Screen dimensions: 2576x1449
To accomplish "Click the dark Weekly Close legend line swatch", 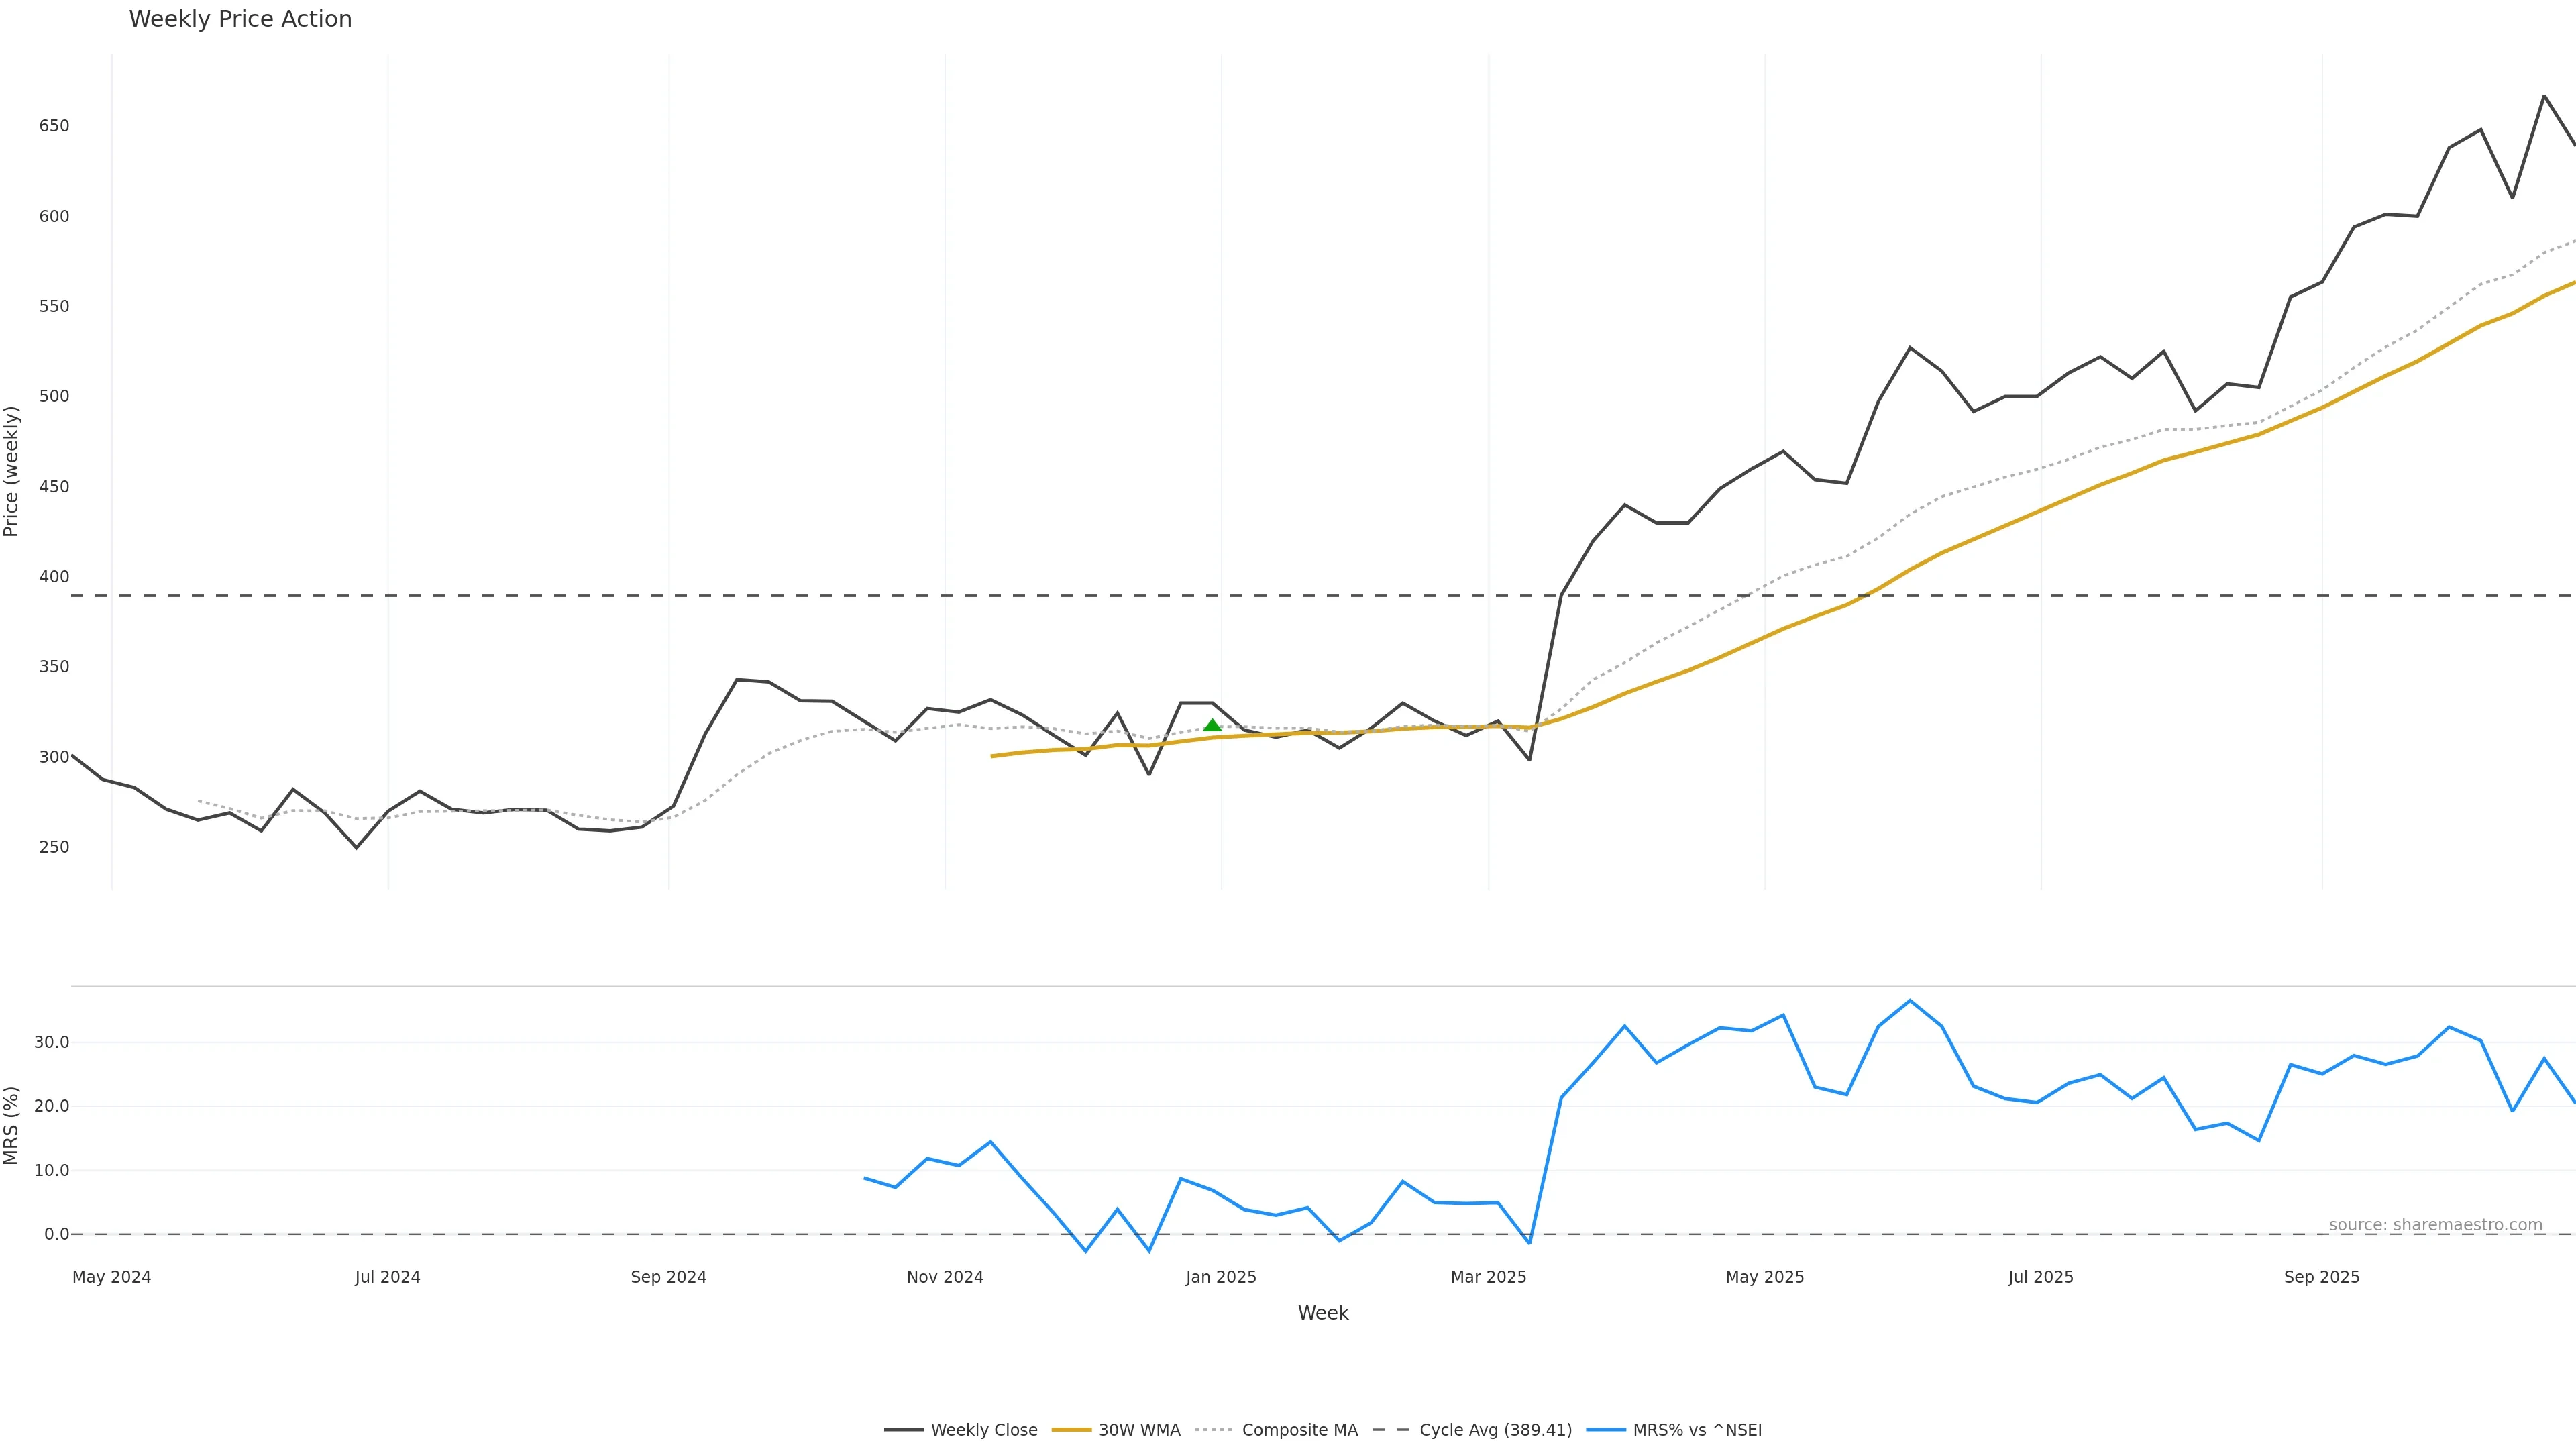I will pos(903,1430).
